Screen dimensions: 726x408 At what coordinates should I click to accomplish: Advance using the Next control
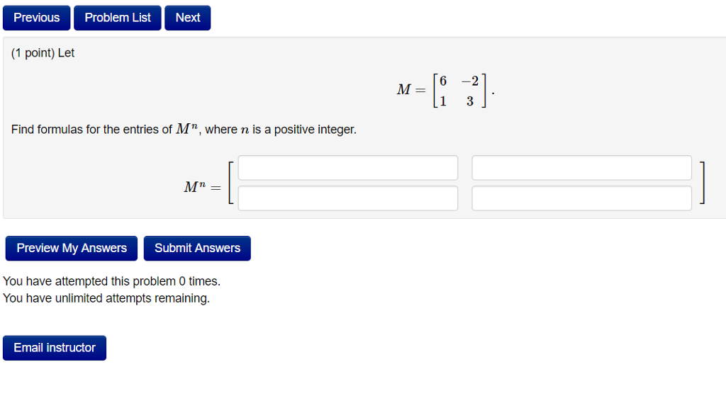click(187, 18)
